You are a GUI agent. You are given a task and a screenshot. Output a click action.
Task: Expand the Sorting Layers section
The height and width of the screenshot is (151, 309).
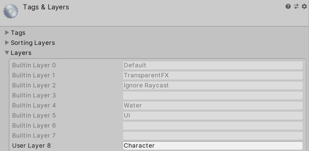click(x=7, y=43)
